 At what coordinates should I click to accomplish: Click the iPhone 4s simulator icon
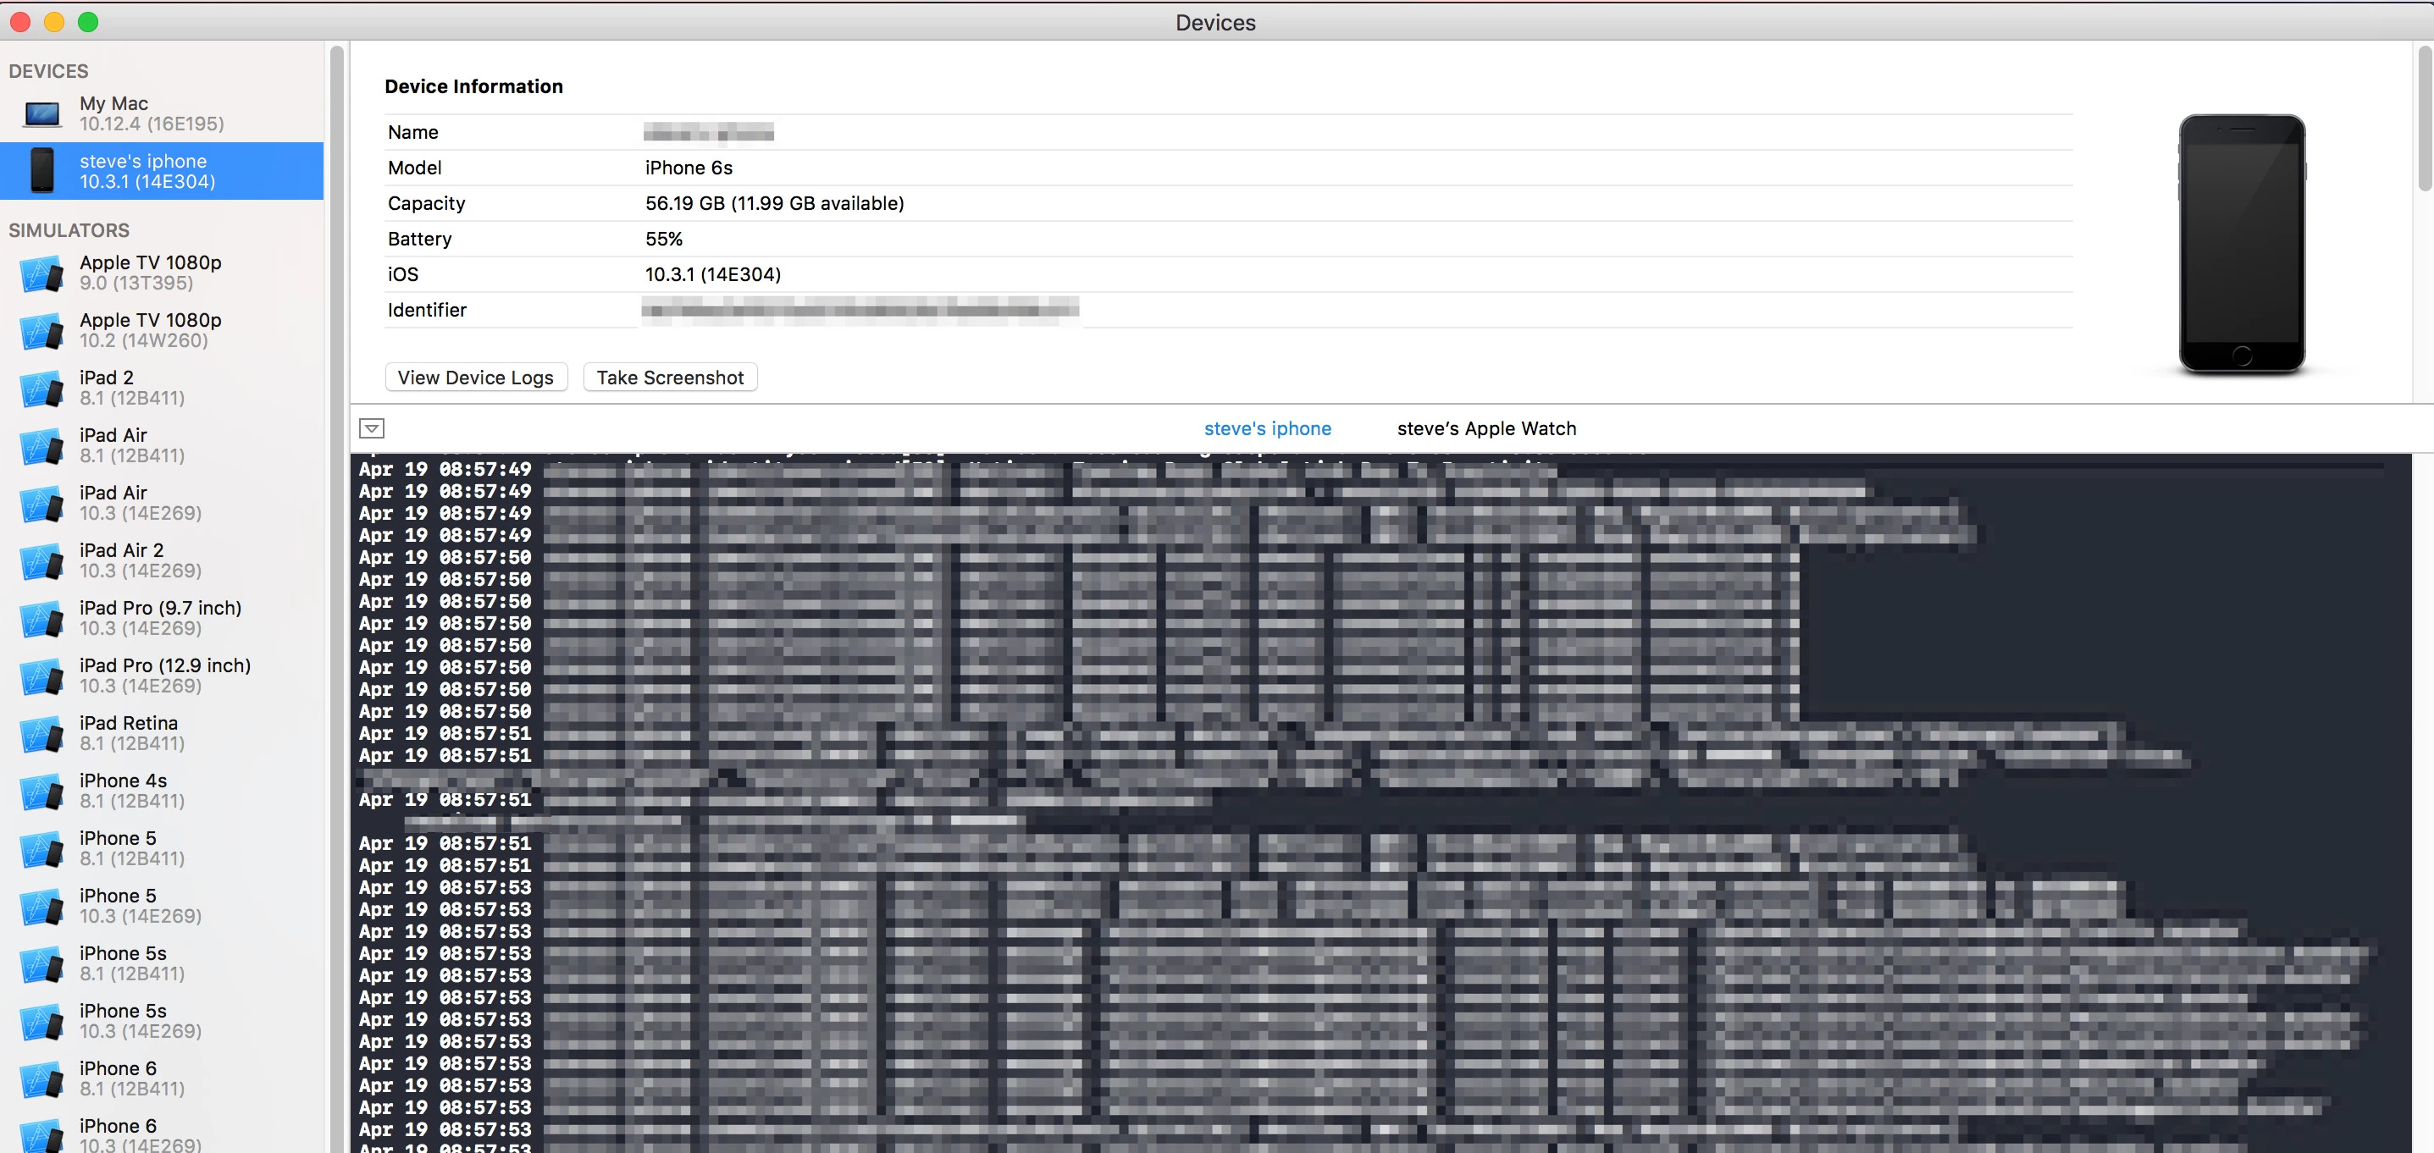(41, 792)
